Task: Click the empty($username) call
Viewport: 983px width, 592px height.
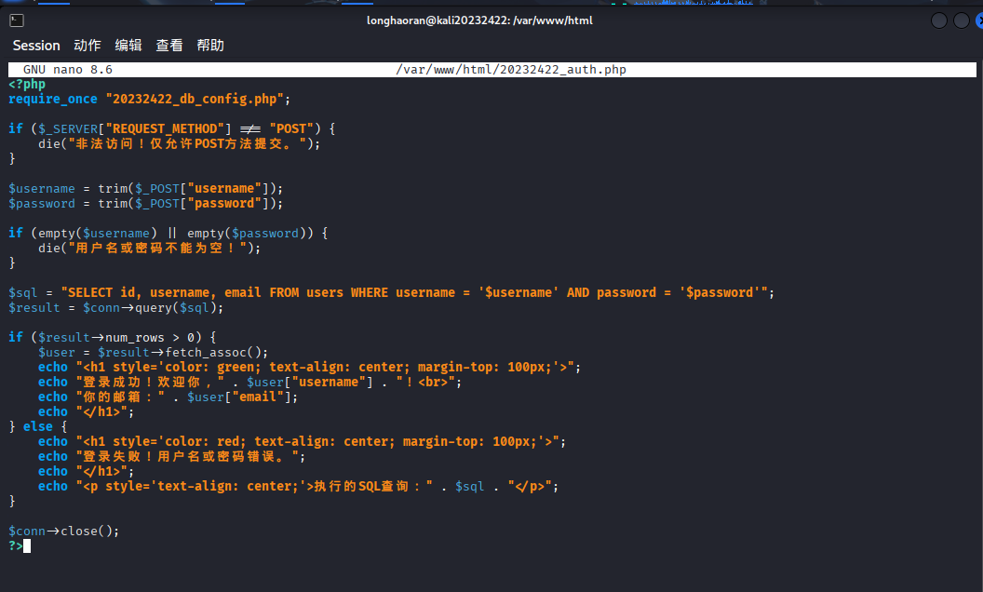Action: coord(97,234)
